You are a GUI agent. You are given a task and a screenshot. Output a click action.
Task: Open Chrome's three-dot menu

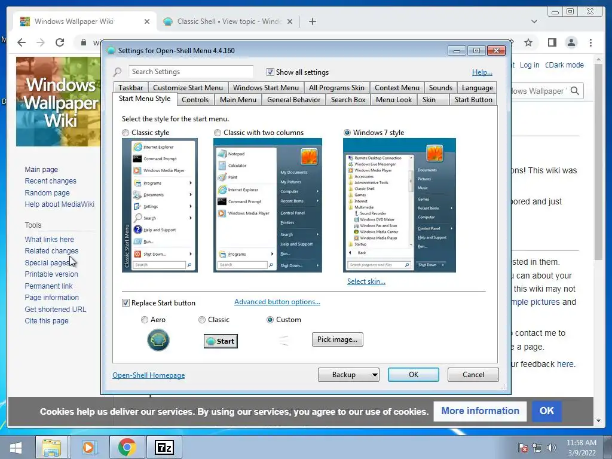tap(590, 42)
